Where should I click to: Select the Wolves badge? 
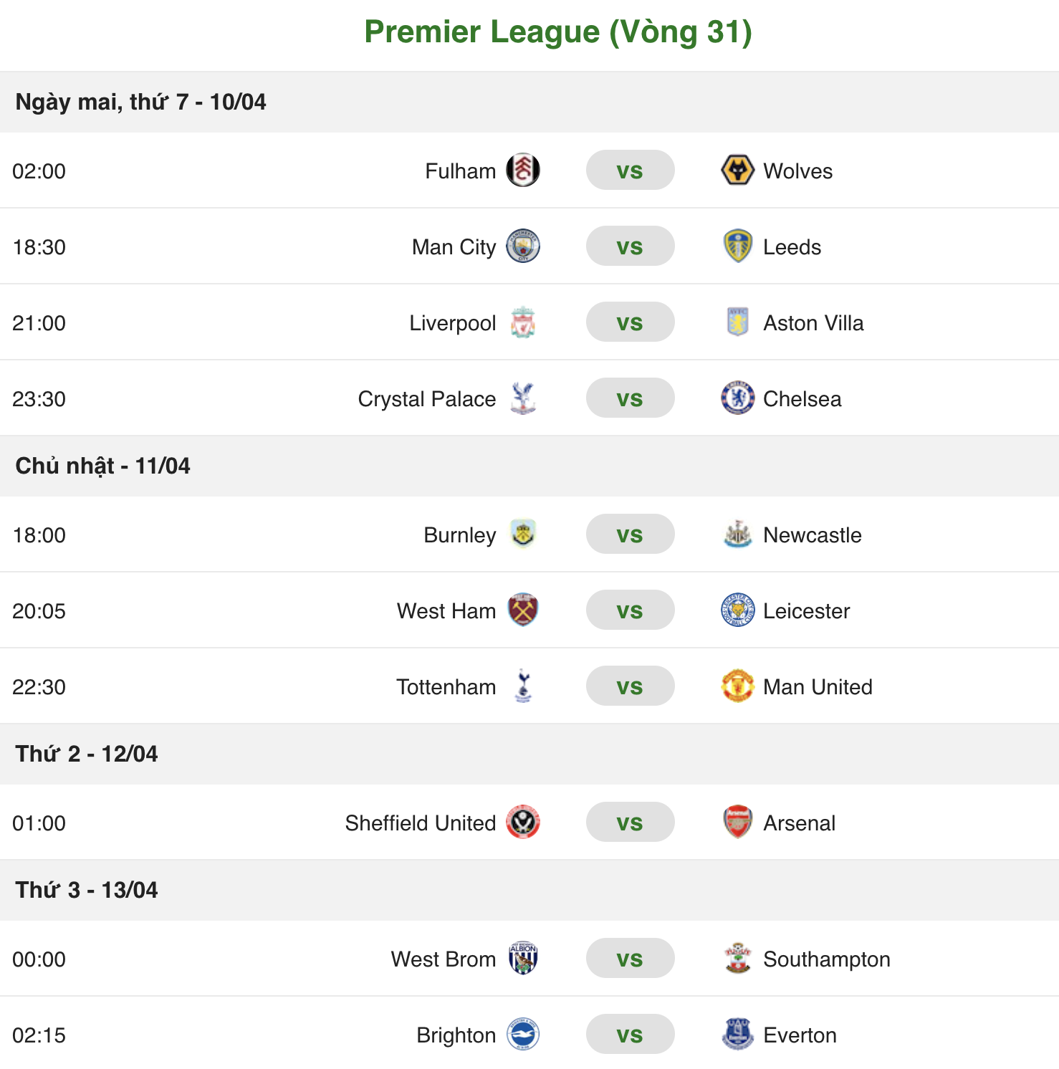pos(736,171)
